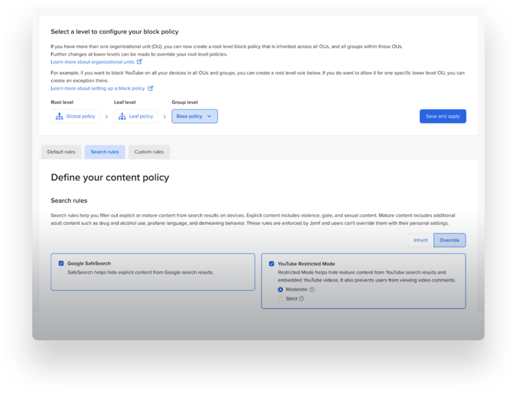
Task: Click the help icon next to Strict
Action: coord(302,298)
